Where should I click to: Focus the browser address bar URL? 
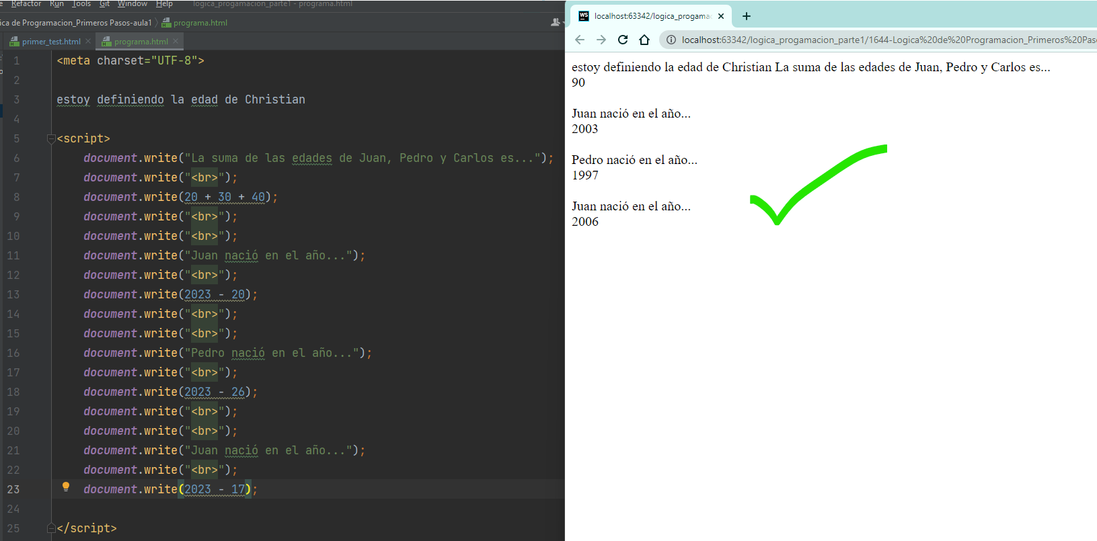[888, 40]
